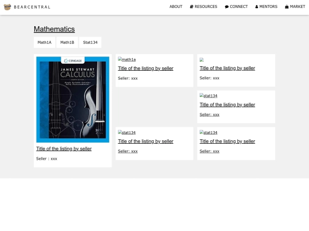Open listing title under math1a image

tap(146, 68)
